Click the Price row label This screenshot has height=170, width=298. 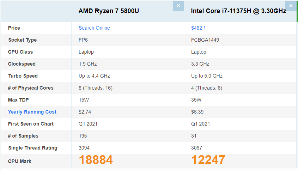coord(14,28)
